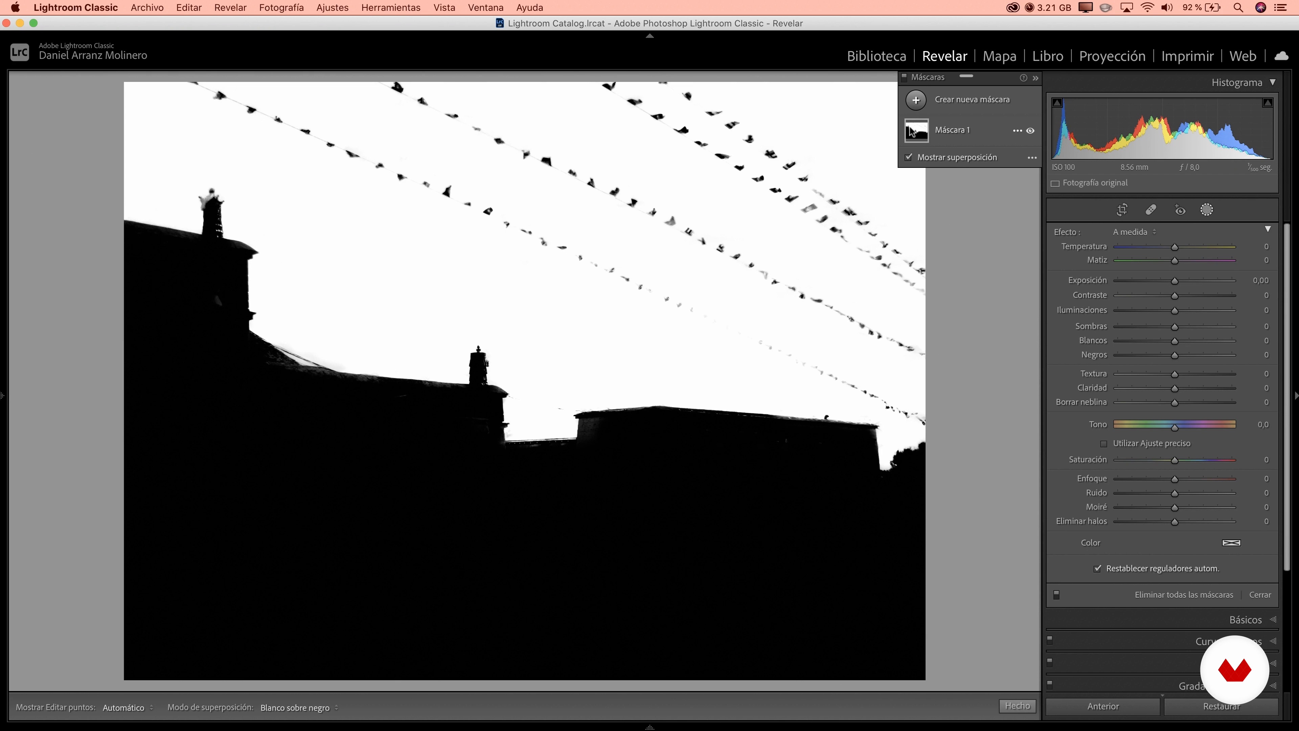Toggle Curva de tonos panel switch
This screenshot has height=731, width=1299.
tap(1050, 641)
